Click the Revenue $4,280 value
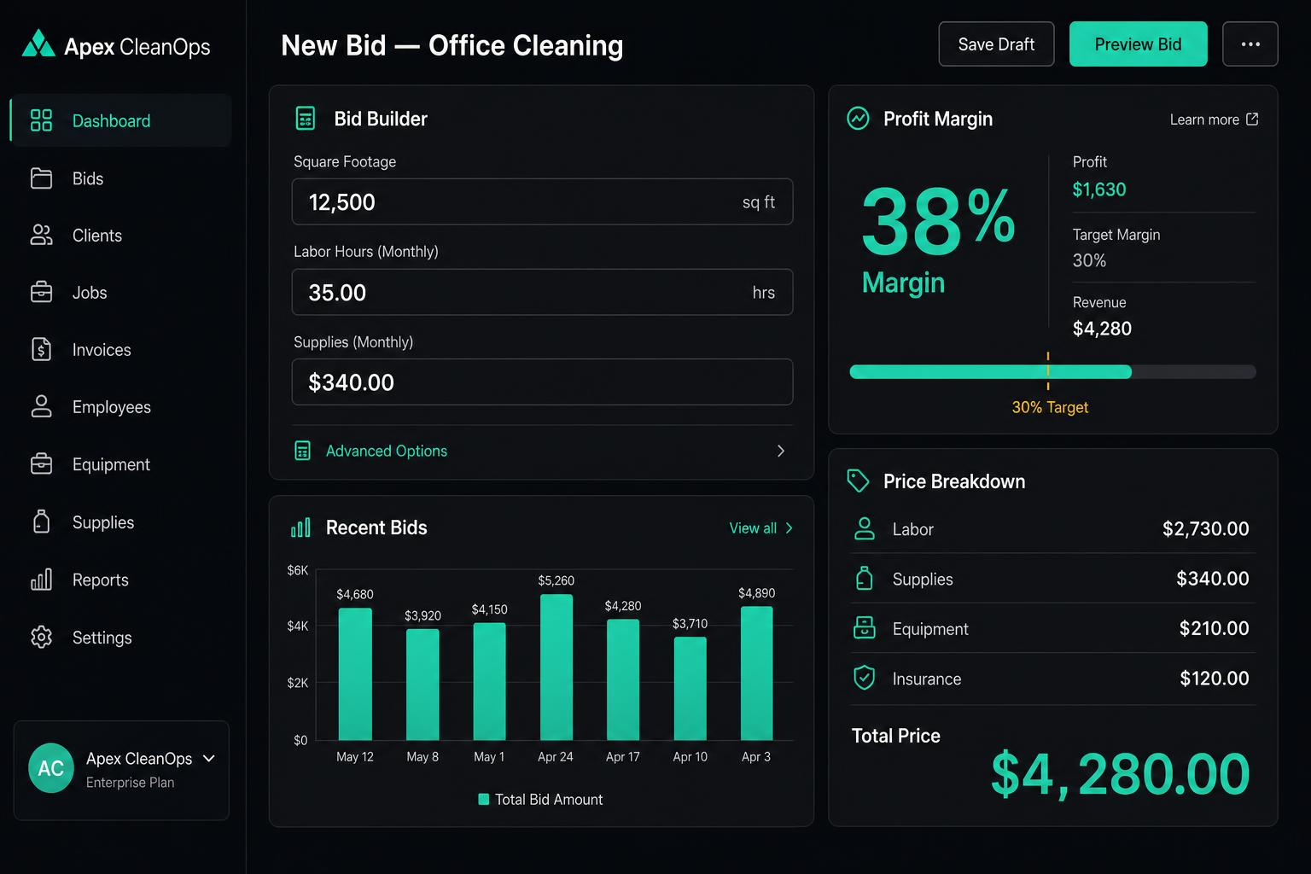 coord(1102,329)
